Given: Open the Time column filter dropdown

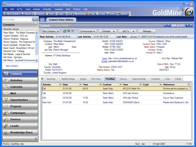Looking at the screenshot, I should (x=100, y=85).
